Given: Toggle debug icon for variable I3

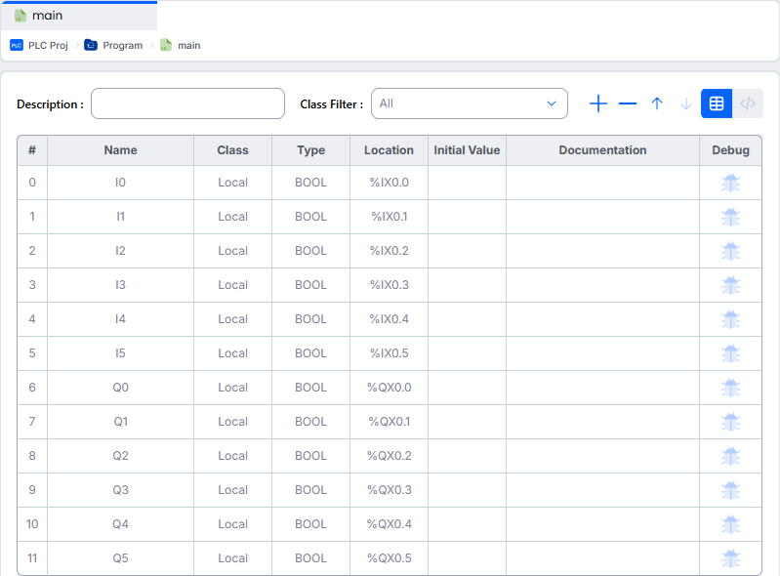Looking at the screenshot, I should [x=730, y=285].
